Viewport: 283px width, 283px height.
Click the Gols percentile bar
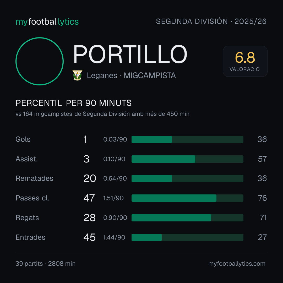(x=187, y=139)
